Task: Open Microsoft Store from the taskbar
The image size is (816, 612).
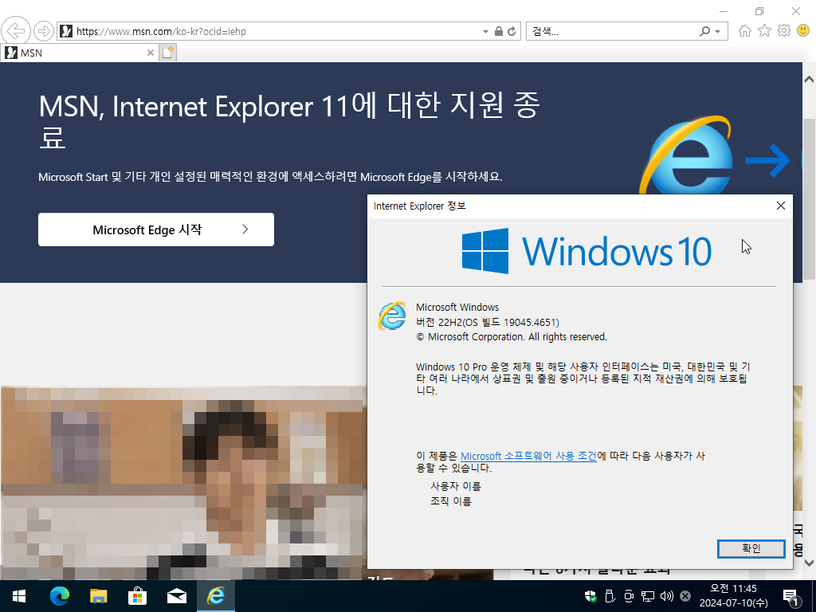Action: (137, 596)
